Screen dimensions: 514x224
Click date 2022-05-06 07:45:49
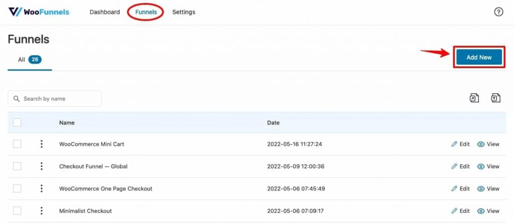296,188
